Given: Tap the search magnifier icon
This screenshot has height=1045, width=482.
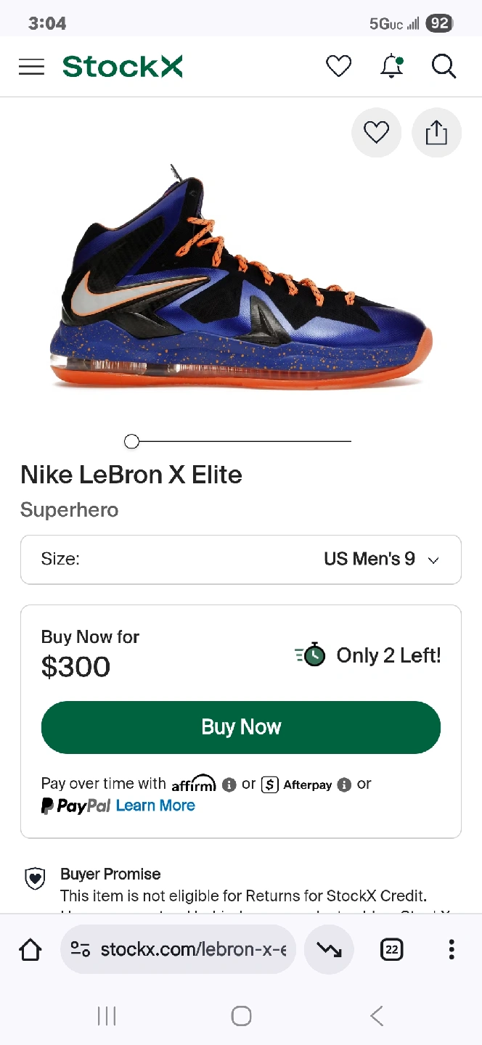Looking at the screenshot, I should pos(444,67).
